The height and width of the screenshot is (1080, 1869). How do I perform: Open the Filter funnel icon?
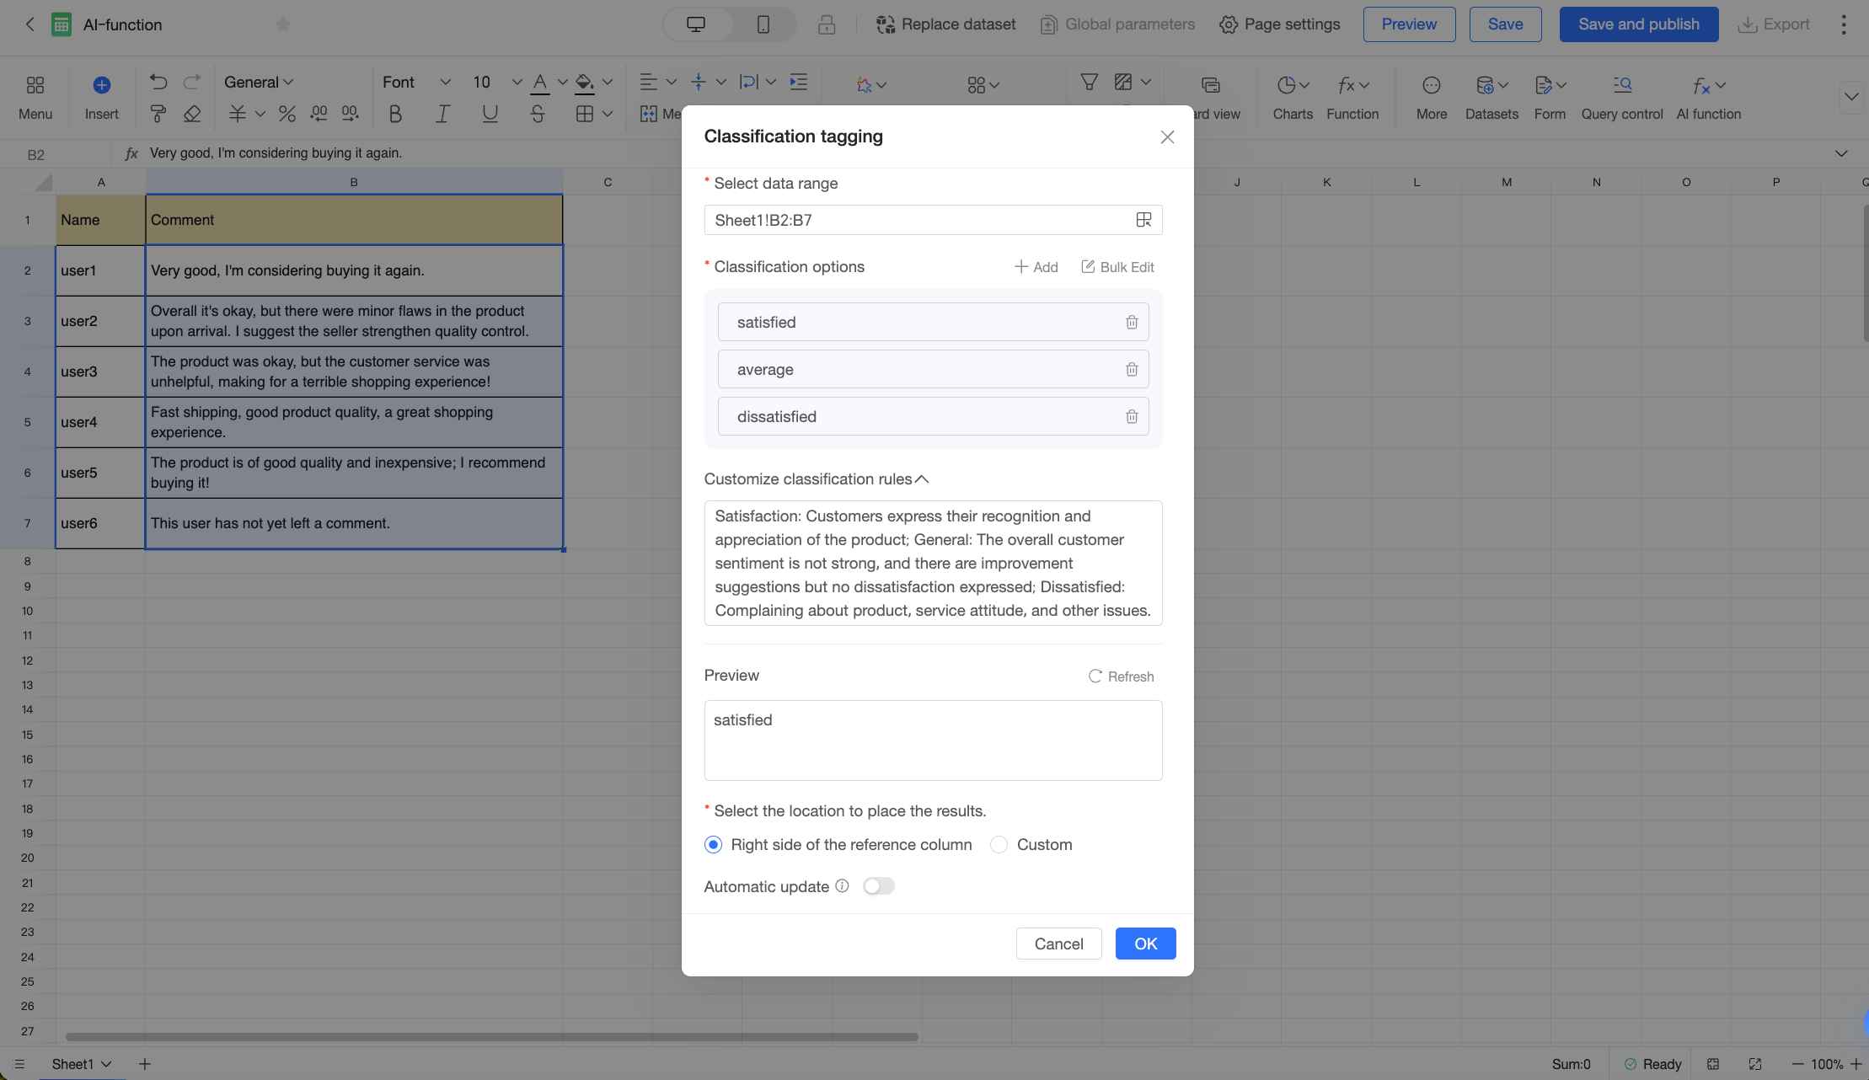point(1090,82)
